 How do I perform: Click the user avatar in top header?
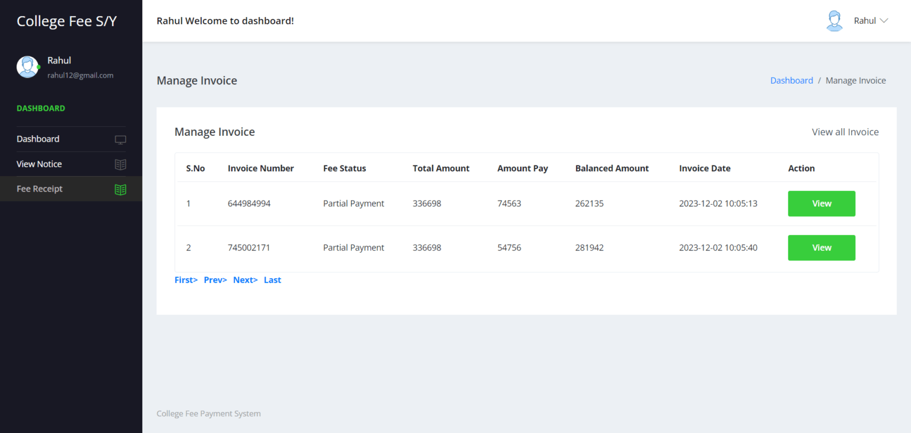pyautogui.click(x=834, y=21)
